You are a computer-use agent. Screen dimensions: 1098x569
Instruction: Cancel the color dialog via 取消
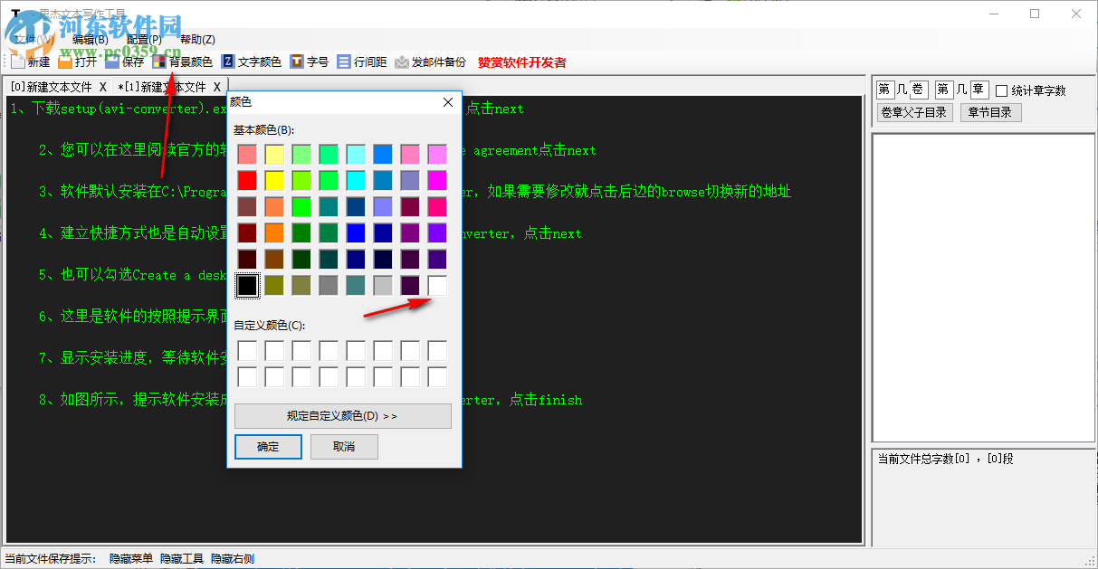[344, 446]
